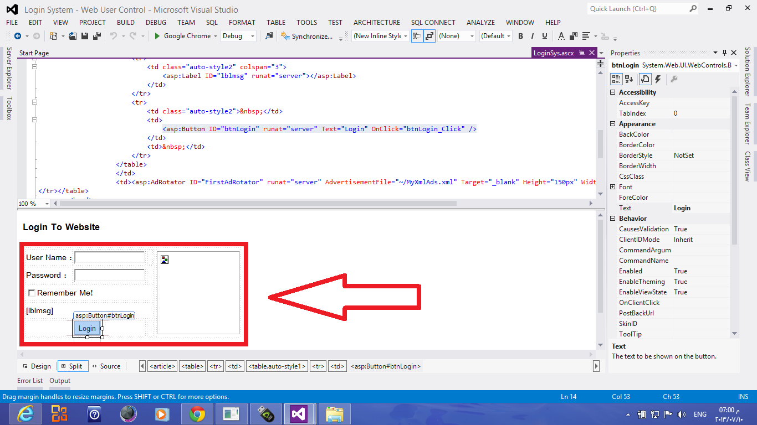
Task: Switch to the Source view tab
Action: tap(107, 366)
